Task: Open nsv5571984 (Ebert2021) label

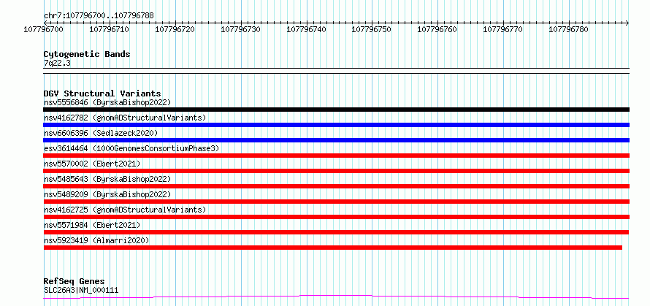Action: 92,225
